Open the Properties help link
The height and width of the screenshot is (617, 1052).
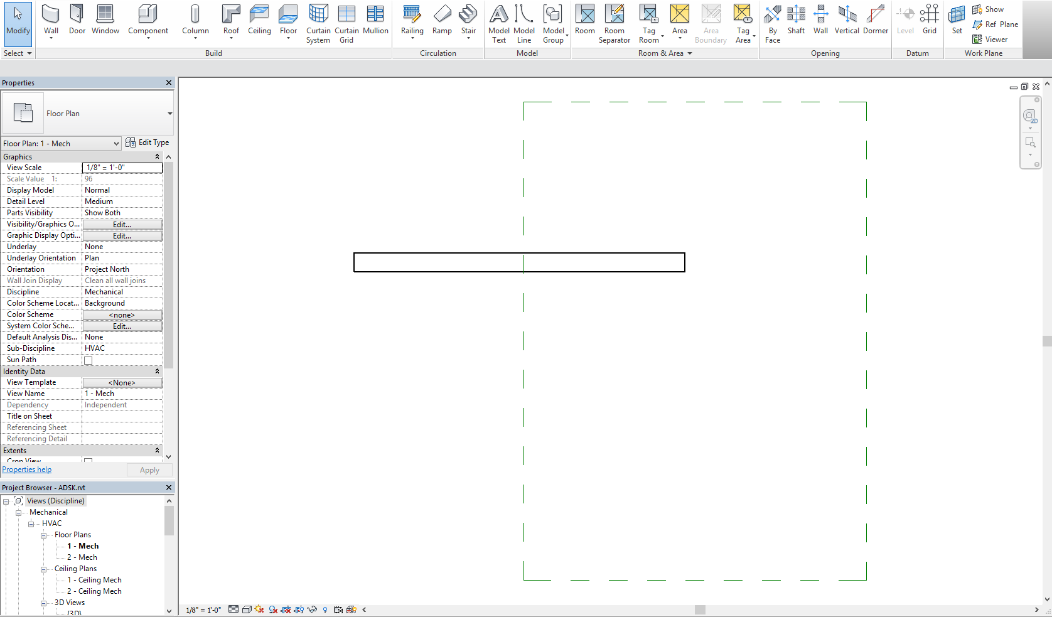click(x=27, y=469)
